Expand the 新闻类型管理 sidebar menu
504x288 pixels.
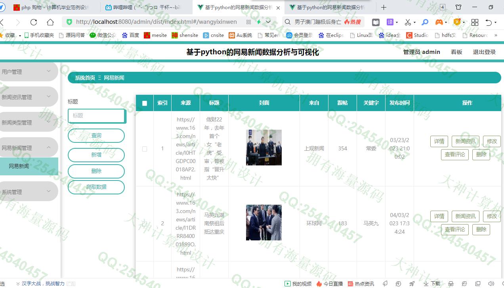click(x=29, y=123)
